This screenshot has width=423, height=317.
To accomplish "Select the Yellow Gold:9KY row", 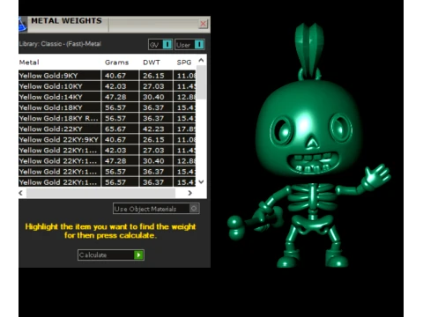I will tap(108, 76).
